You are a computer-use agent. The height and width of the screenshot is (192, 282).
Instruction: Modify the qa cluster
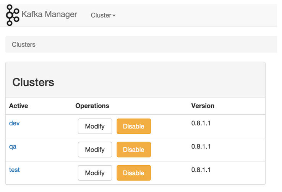click(95, 150)
